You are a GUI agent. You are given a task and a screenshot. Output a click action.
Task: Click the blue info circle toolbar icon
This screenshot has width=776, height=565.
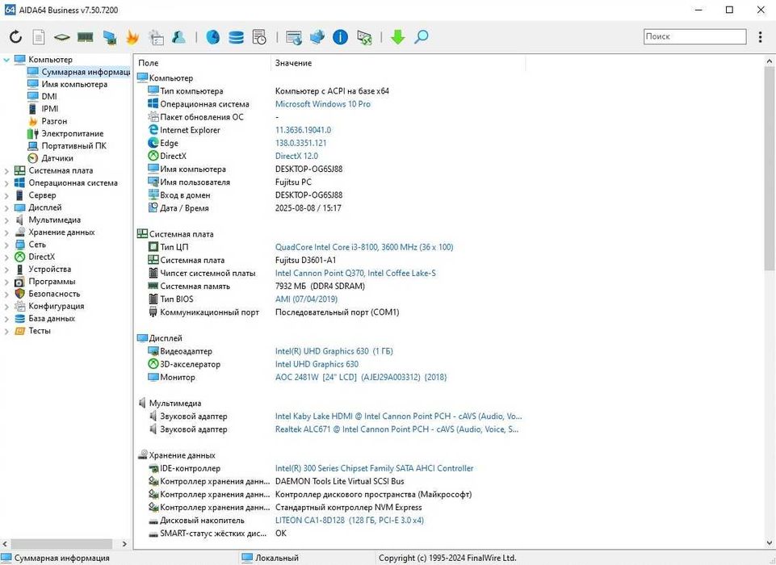[x=341, y=36]
